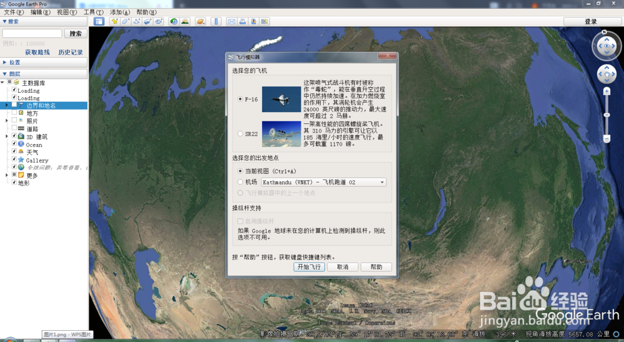Select 当前视图 start location radio button
The image size is (624, 342).
click(240, 171)
